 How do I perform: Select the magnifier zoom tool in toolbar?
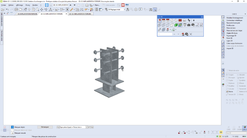tap(37, 10)
